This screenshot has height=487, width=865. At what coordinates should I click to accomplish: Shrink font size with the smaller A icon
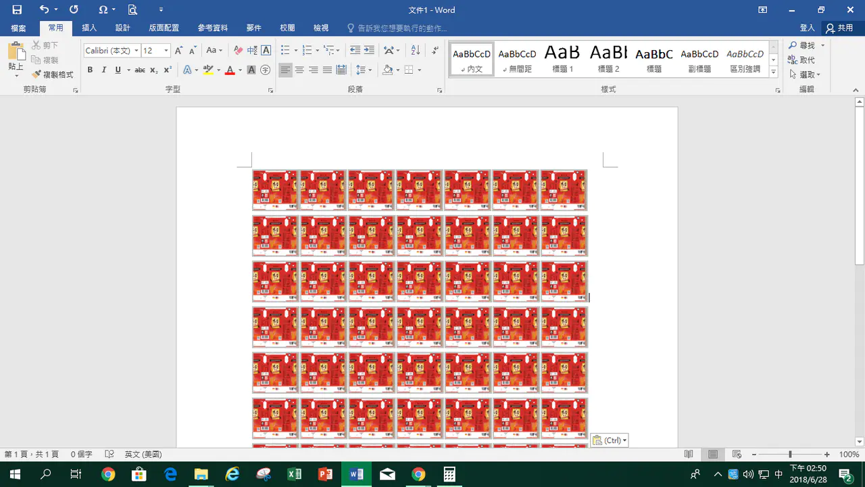pyautogui.click(x=193, y=51)
